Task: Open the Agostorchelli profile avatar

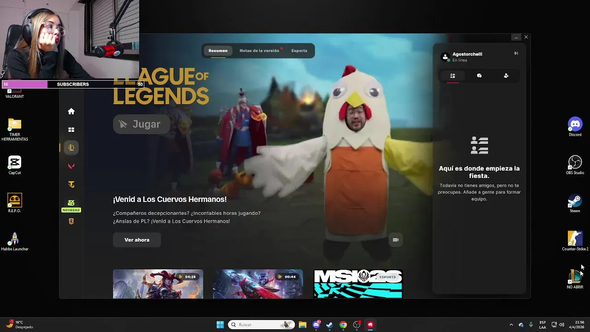Action: 445,57
